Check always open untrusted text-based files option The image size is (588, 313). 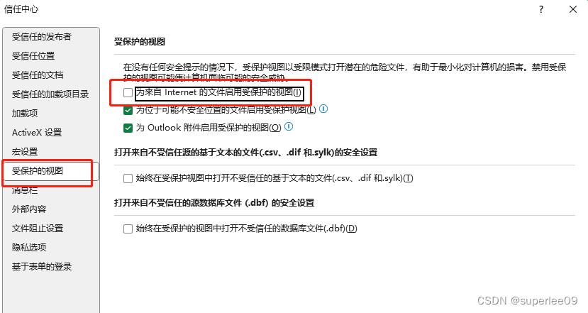pos(128,178)
